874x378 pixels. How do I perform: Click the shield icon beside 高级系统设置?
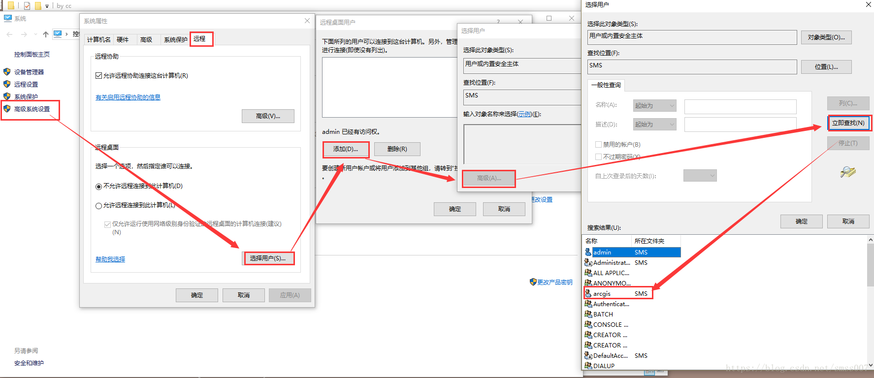click(7, 108)
